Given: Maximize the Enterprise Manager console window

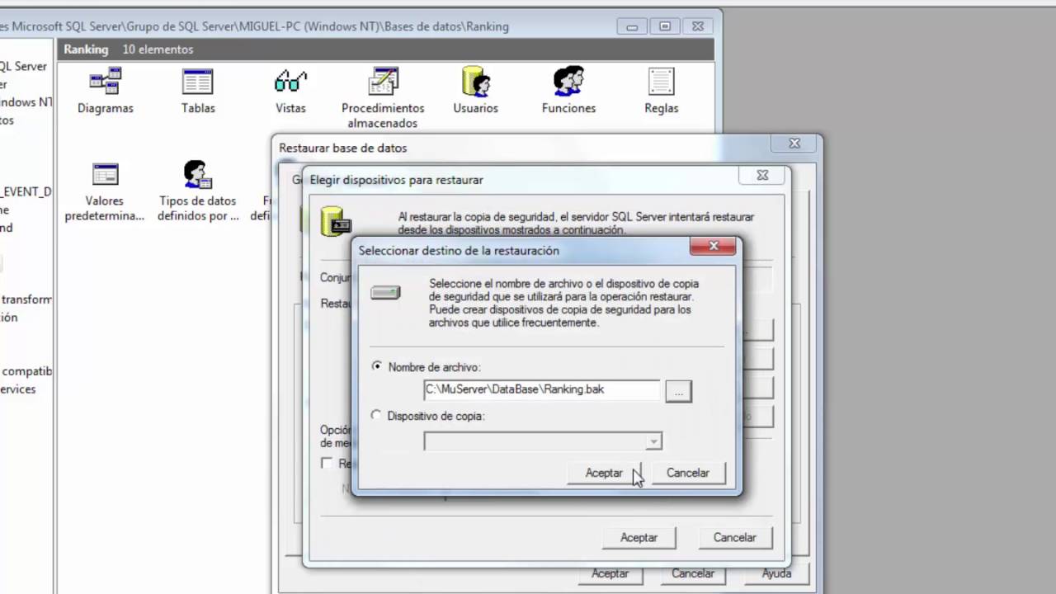Looking at the screenshot, I should (665, 26).
